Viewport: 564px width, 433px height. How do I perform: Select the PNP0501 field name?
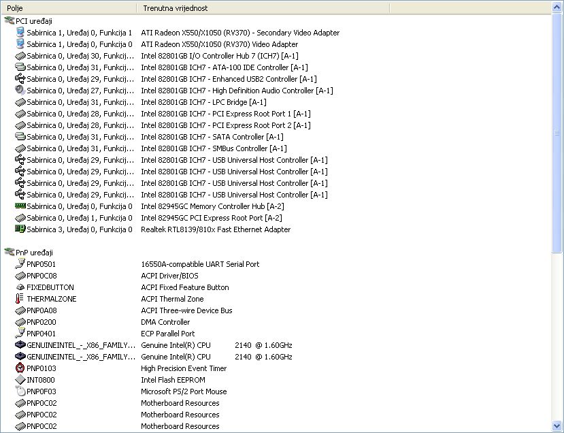(41, 264)
